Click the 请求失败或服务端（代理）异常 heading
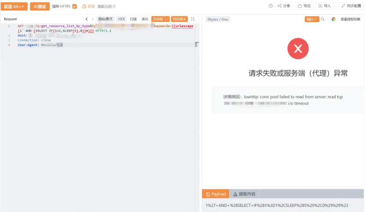Screen dimensions: 365x212 tap(298, 73)
